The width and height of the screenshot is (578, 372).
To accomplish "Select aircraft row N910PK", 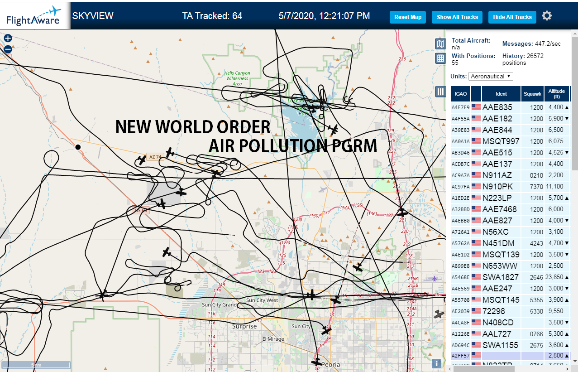I will pyautogui.click(x=511, y=187).
